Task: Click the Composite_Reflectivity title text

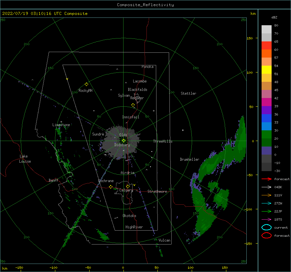Action: coord(145,5)
